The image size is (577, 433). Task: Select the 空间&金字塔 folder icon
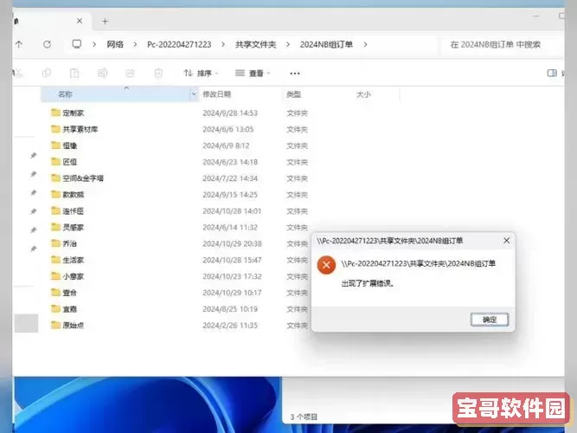pos(55,178)
